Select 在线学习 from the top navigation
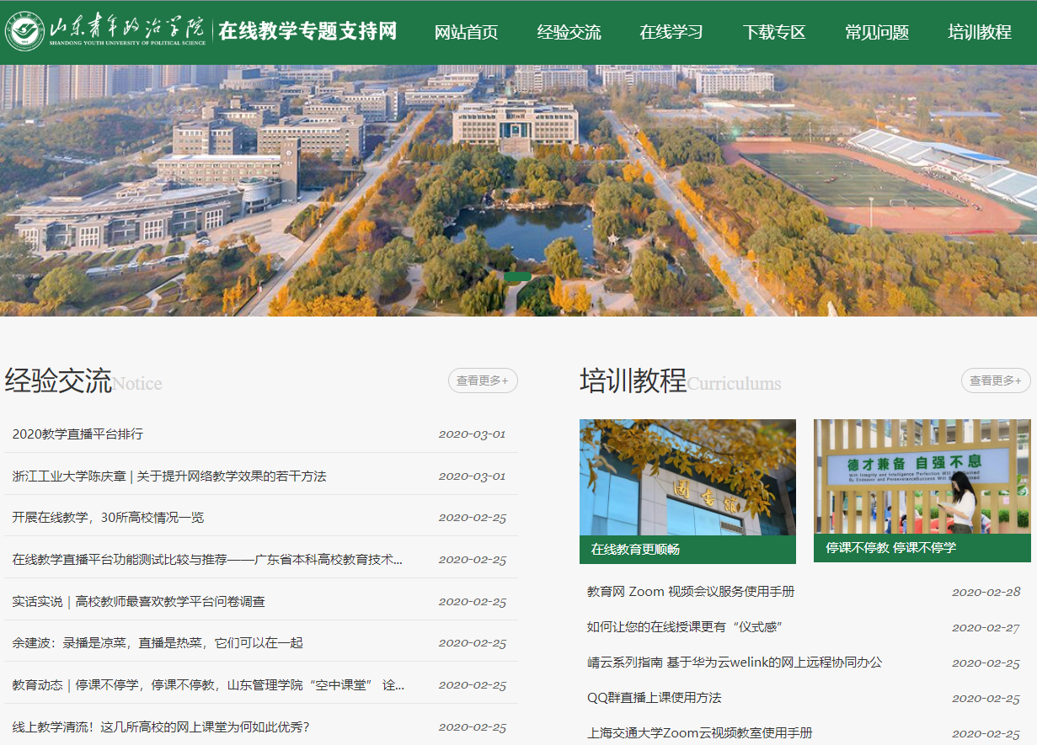The height and width of the screenshot is (745, 1037). tap(671, 33)
